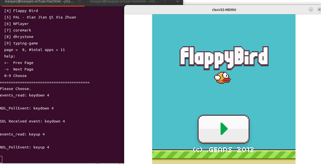Screen dimensions: 321x164
Task: Click the "[8] dhrystone" terminal line
Action: 19,37
